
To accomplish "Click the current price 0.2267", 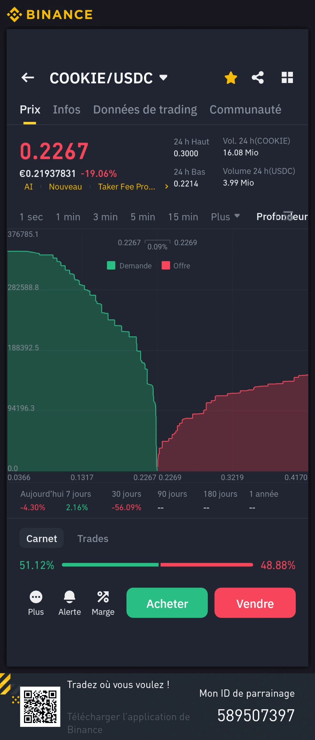I will tap(54, 151).
